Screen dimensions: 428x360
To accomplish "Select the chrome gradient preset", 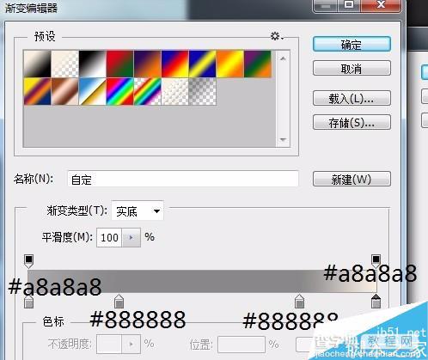I will pos(93,91).
